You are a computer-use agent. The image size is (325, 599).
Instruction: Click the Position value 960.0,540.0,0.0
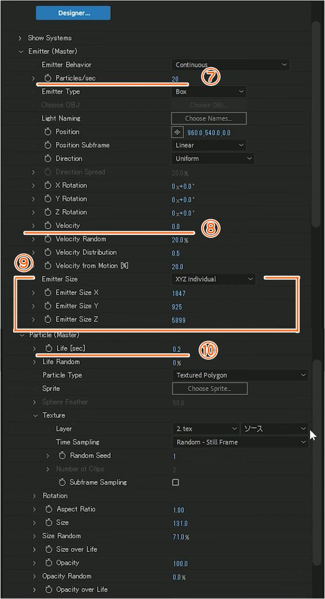tap(209, 133)
